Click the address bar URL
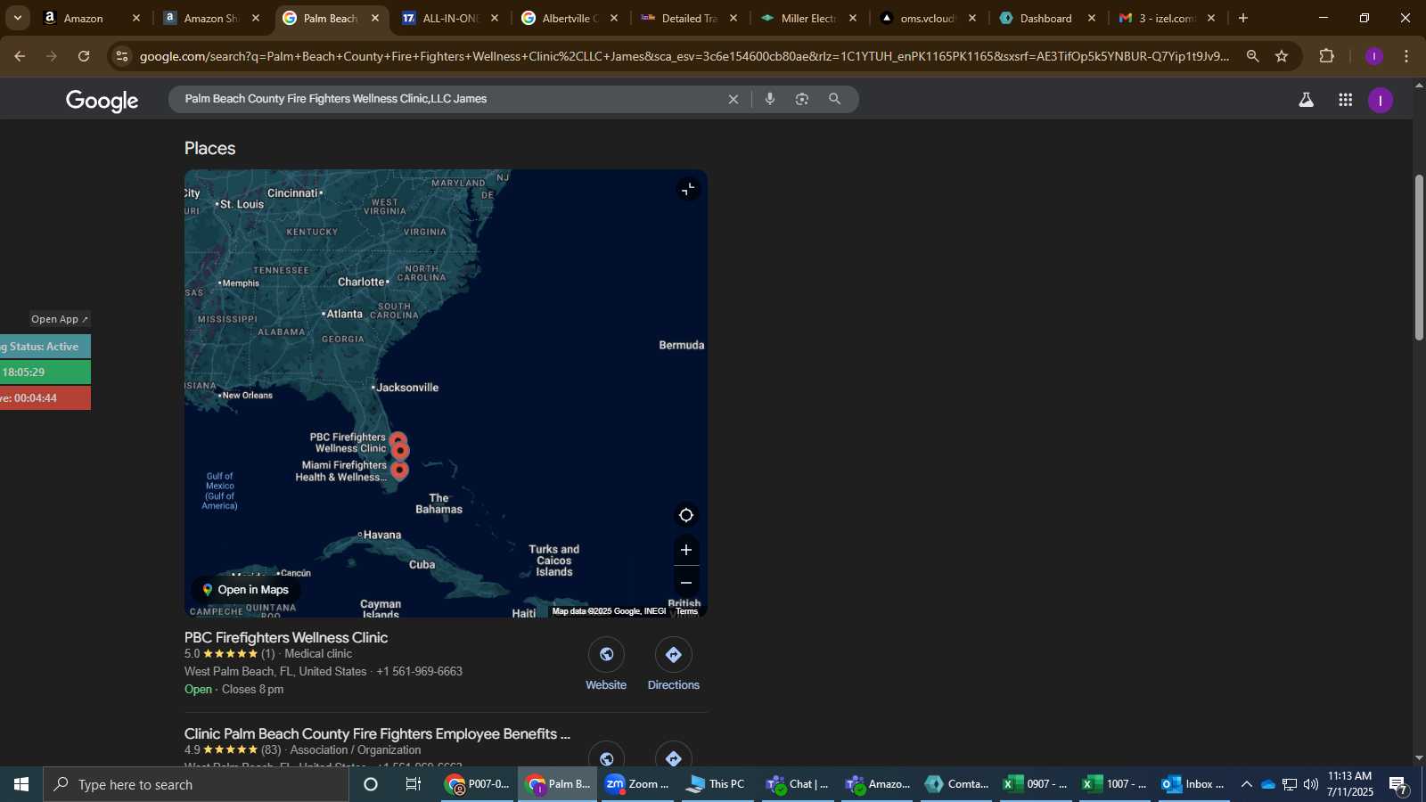 [684, 56]
